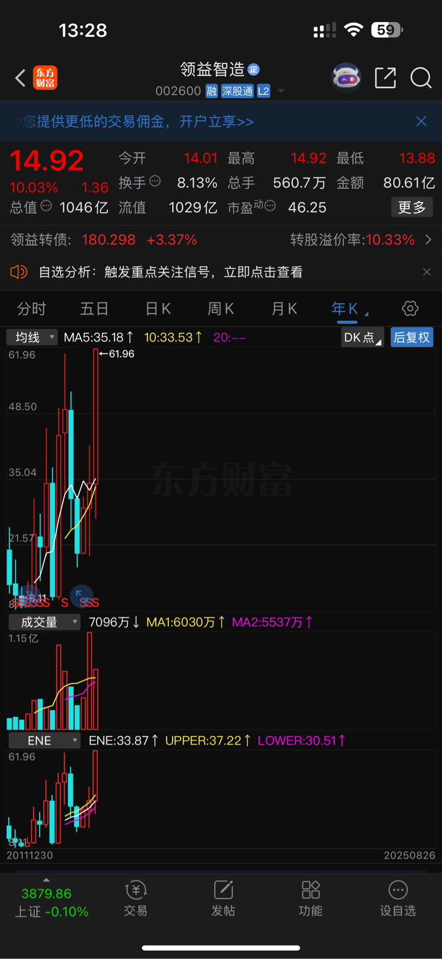Tap the L2 level badge
This screenshot has height=959, width=442.
pyautogui.click(x=264, y=91)
